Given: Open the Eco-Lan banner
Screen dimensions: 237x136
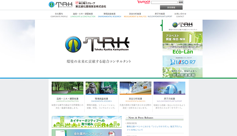Looking at the screenshot, I should (x=183, y=49).
